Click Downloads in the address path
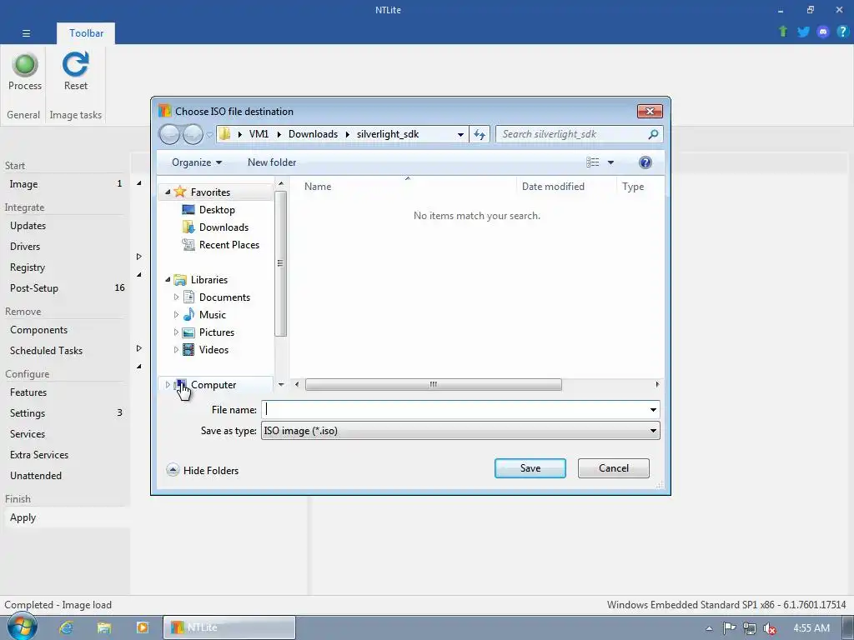Viewport: 854px width, 640px height. 313,134
